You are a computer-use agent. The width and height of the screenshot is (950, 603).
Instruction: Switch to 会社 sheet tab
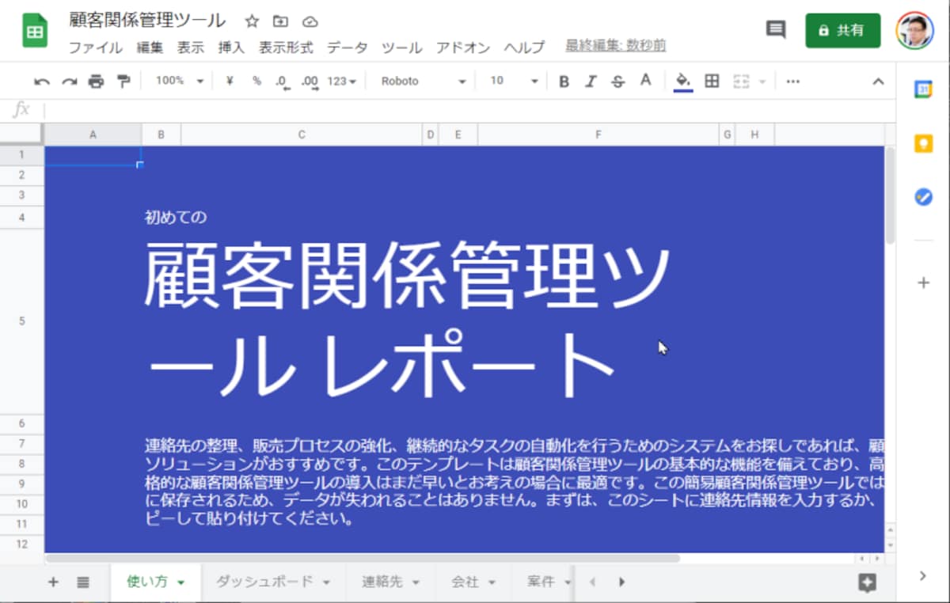coord(465,582)
